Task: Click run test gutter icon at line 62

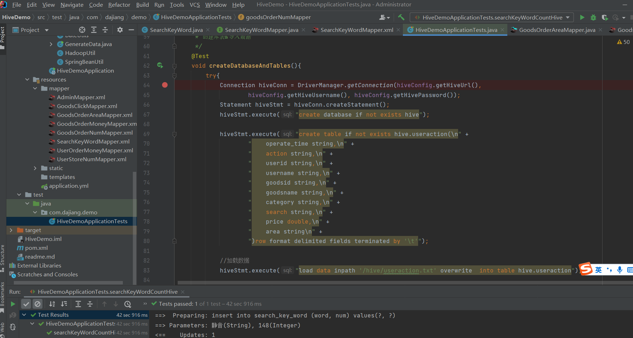Action: (160, 66)
